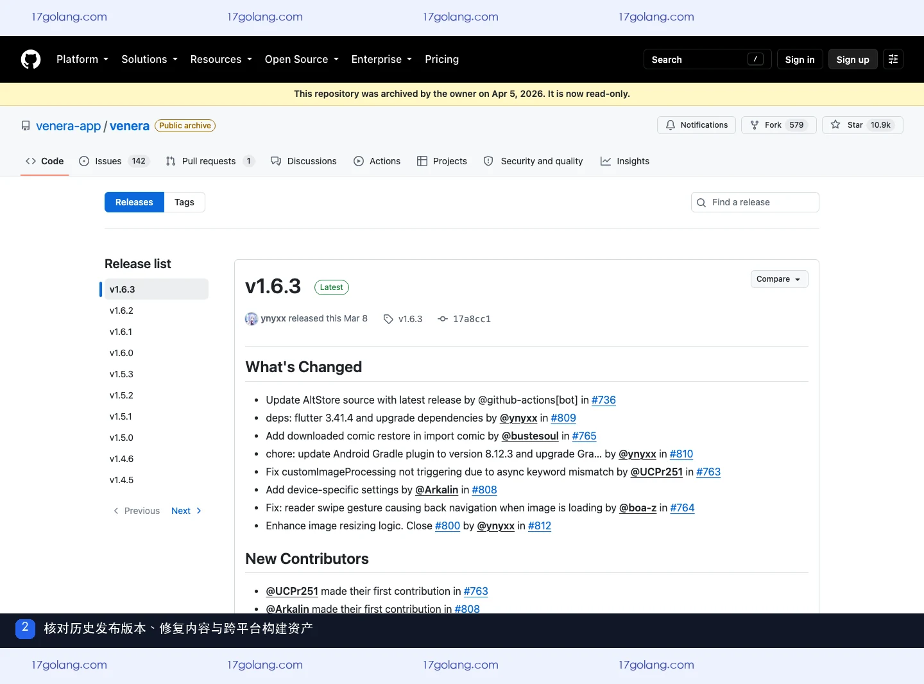Expand the Enterprise menu

click(x=382, y=59)
